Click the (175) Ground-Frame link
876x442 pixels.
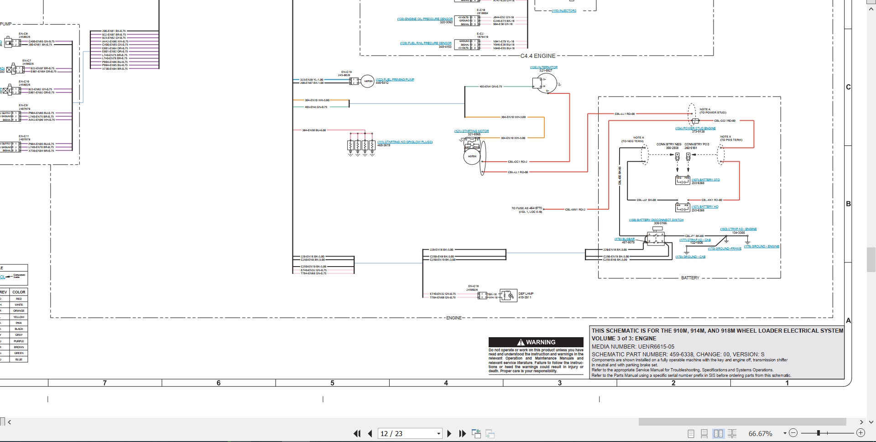click(725, 249)
